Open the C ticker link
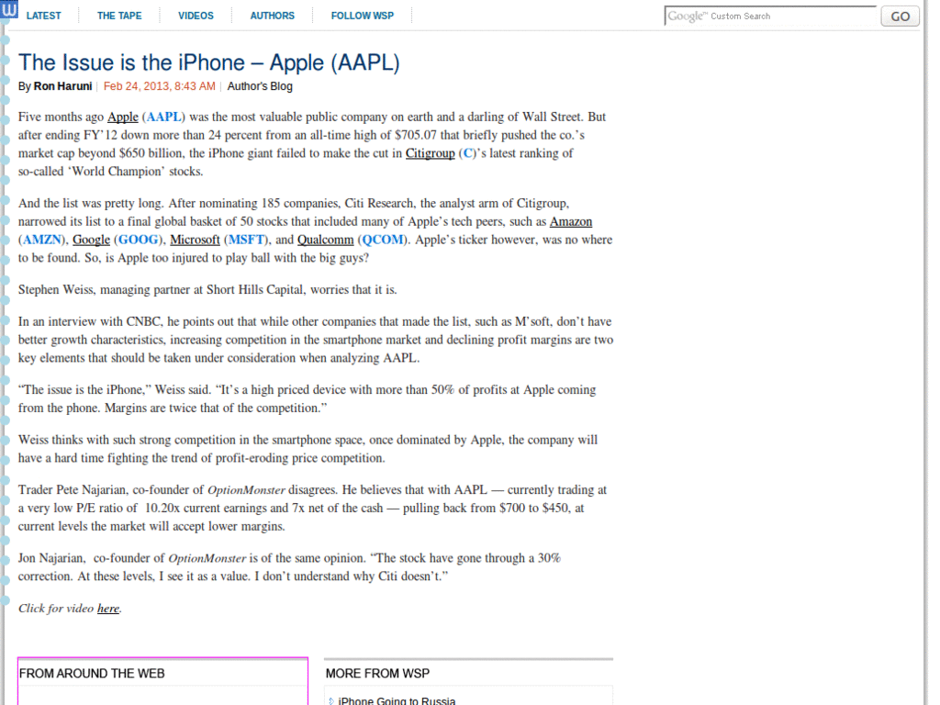Image resolution: width=940 pixels, height=705 pixels. 467,153
